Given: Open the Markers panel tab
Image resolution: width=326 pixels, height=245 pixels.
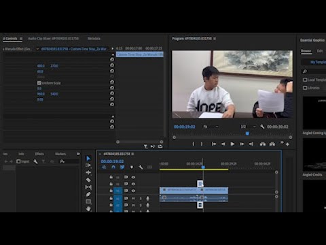Looking at the screenshot, I should click(x=60, y=154).
